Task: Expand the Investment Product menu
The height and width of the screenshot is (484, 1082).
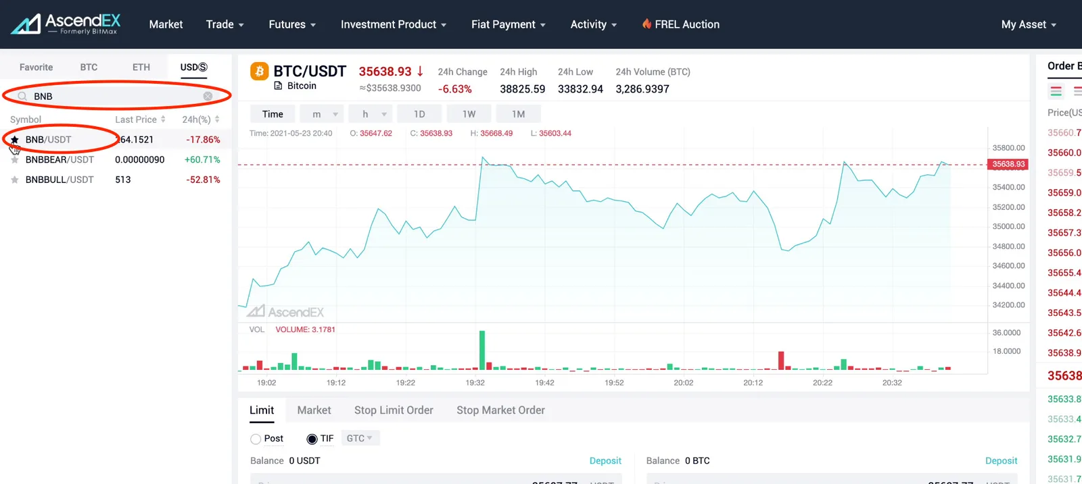Action: coord(394,24)
